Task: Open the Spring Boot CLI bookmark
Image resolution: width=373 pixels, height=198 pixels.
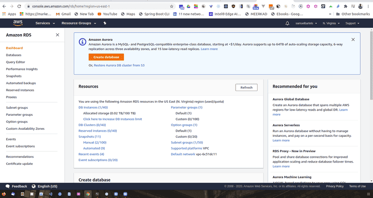Action: coord(154,14)
